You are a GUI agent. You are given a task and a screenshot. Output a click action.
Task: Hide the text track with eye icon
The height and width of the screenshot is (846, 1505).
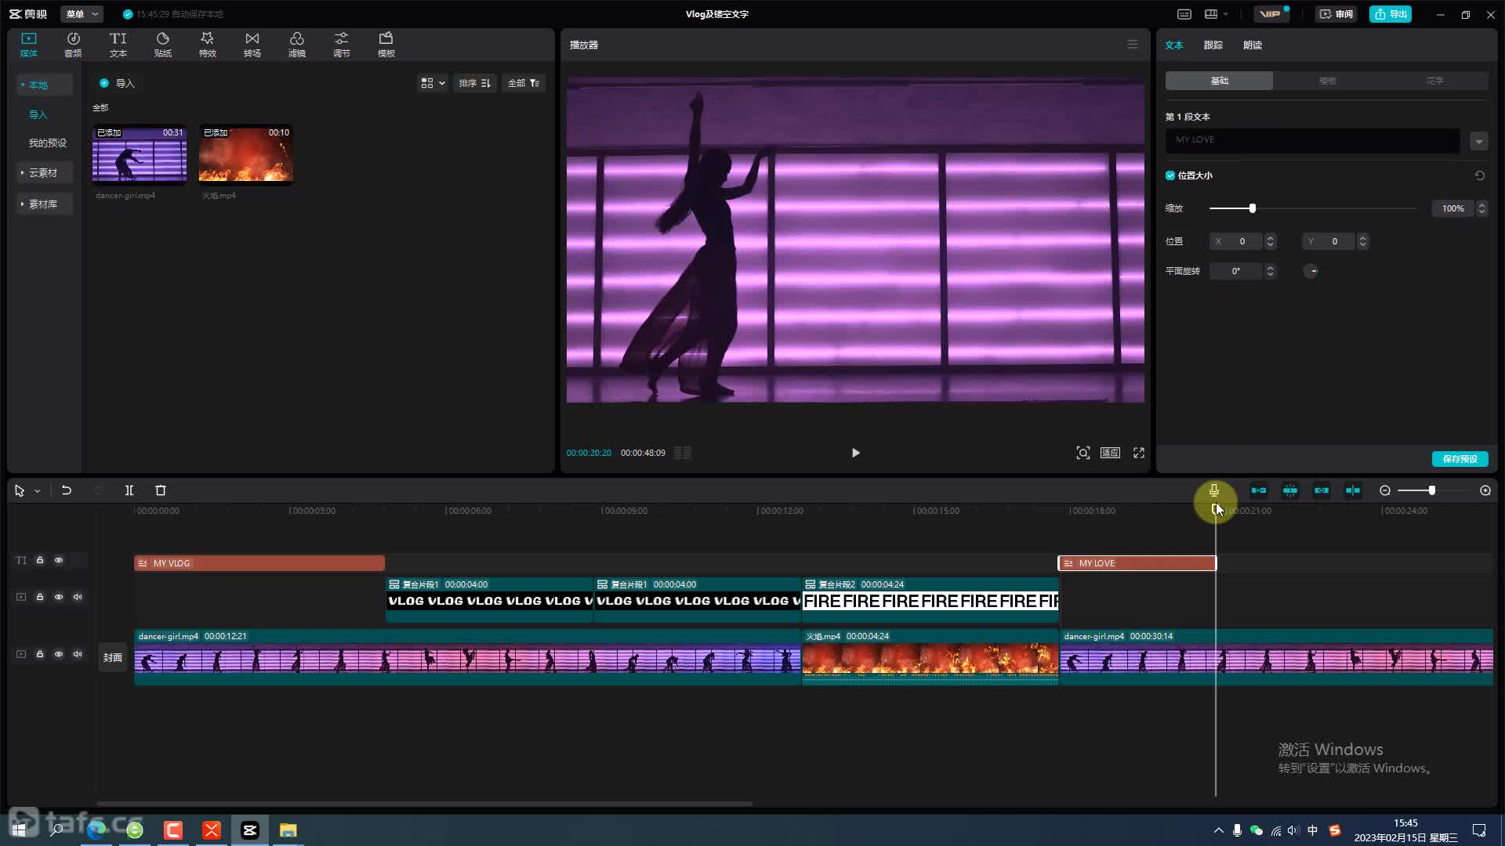click(x=59, y=560)
